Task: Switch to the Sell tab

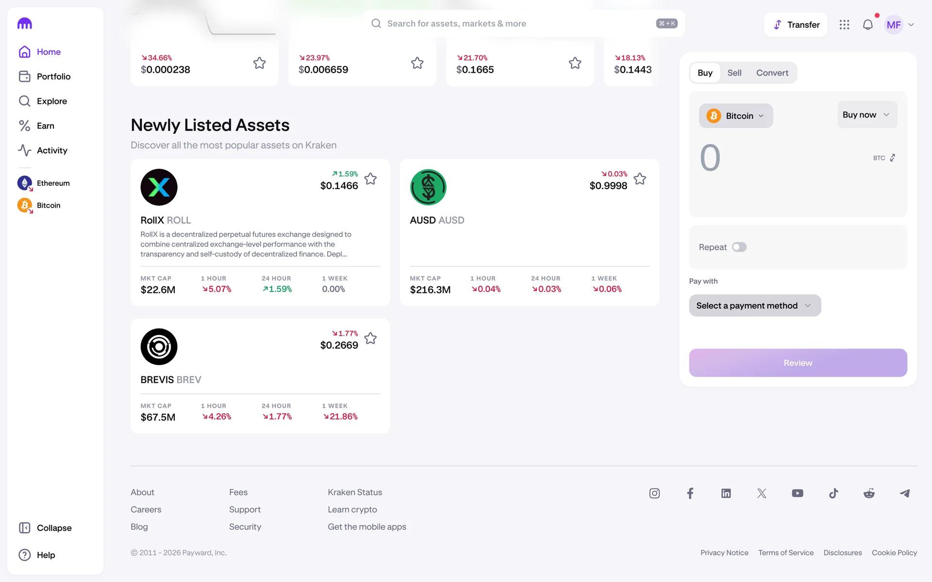Action: (734, 73)
